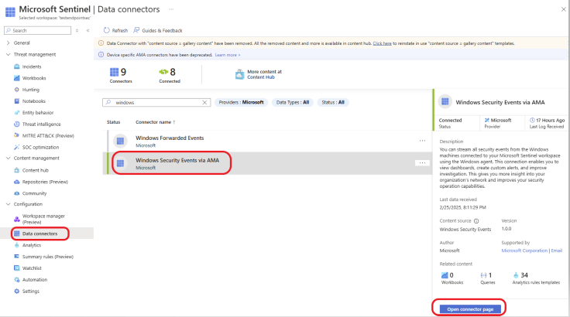This screenshot has height=317, width=570.
Task: Click the Microsoft Sentinel logo icon
Action: (10, 12)
